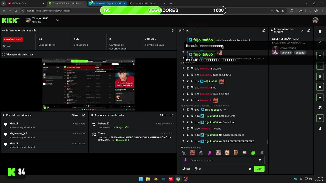Open the Chrome three-dot menu
This screenshot has height=183, width=326.
pos(322,11)
